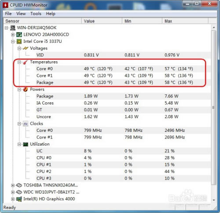220x213 pixels.
Task: Select the Lenovo motherboard icon
Action: click(x=19, y=34)
